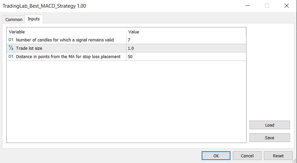Cancel the strategy input dialog
This screenshot has width=297, height=163.
click(x=247, y=156)
